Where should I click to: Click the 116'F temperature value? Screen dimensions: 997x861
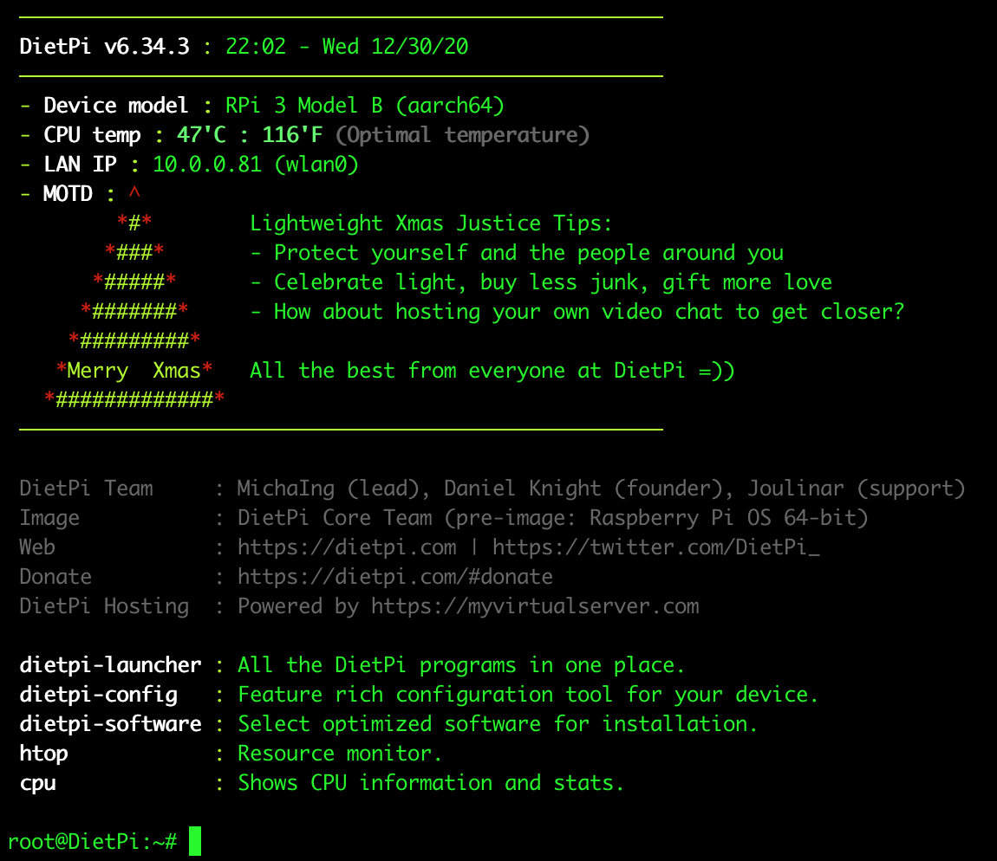coord(292,135)
